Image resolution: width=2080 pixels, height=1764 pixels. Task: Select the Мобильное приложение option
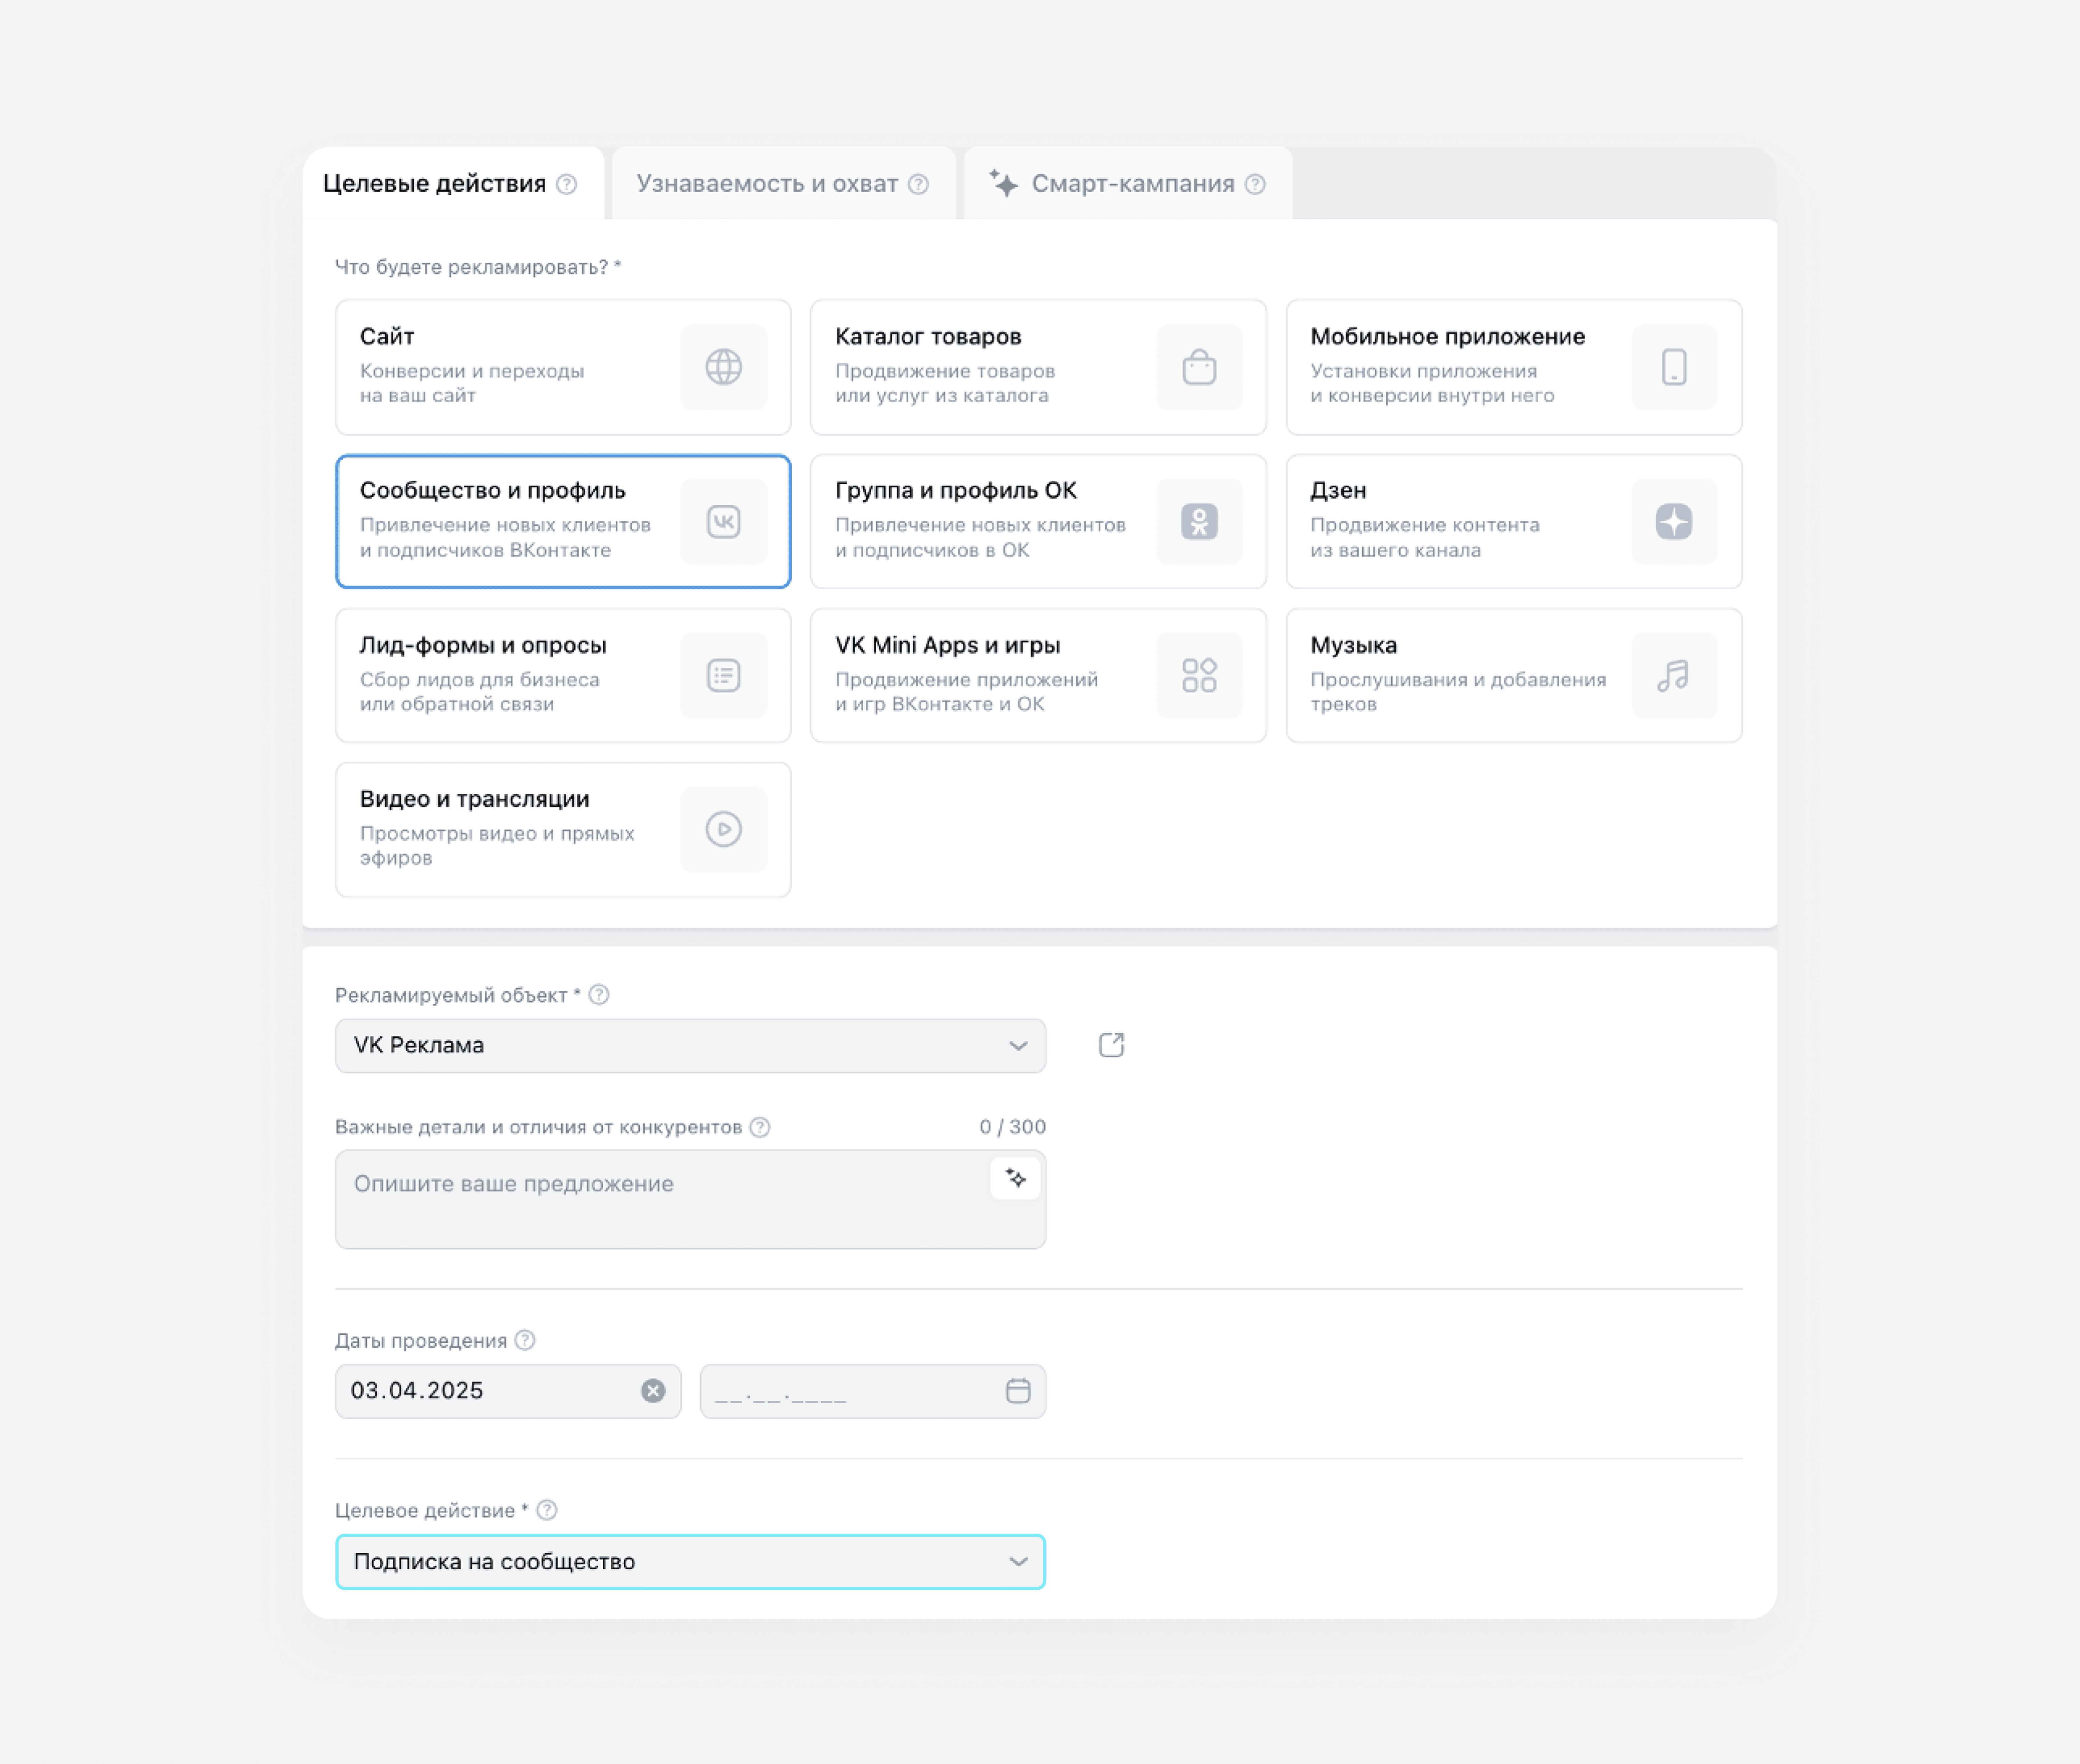pos(1514,367)
